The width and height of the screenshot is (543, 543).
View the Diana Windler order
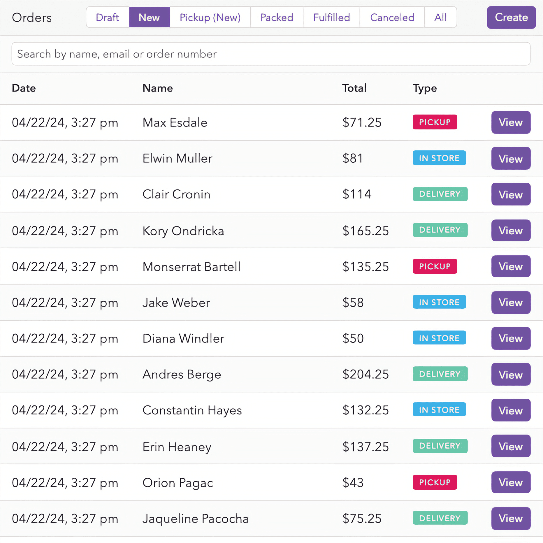coord(511,338)
